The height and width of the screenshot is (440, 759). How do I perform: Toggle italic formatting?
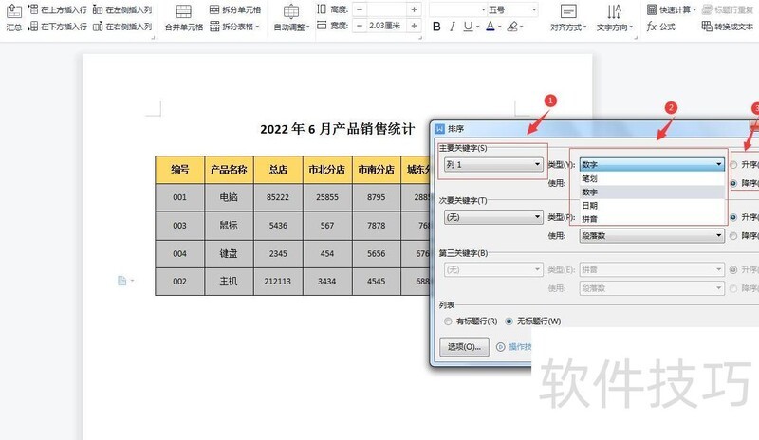coord(452,27)
